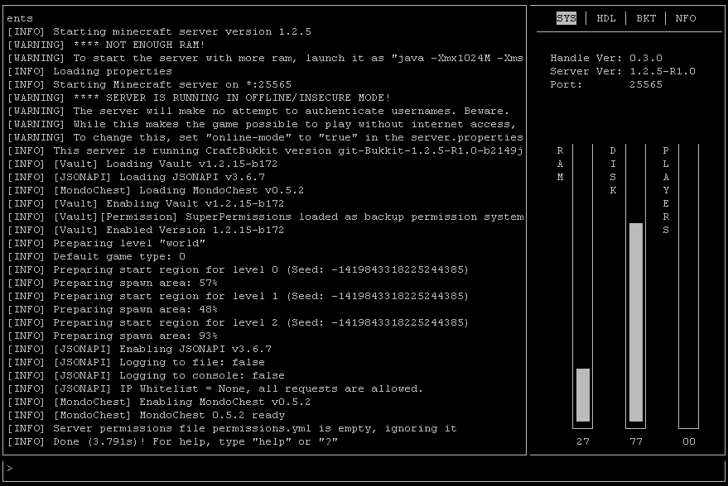728x486 pixels.
Task: Click the 'Preparing spawn area: 48%' line
Action: click(x=113, y=309)
